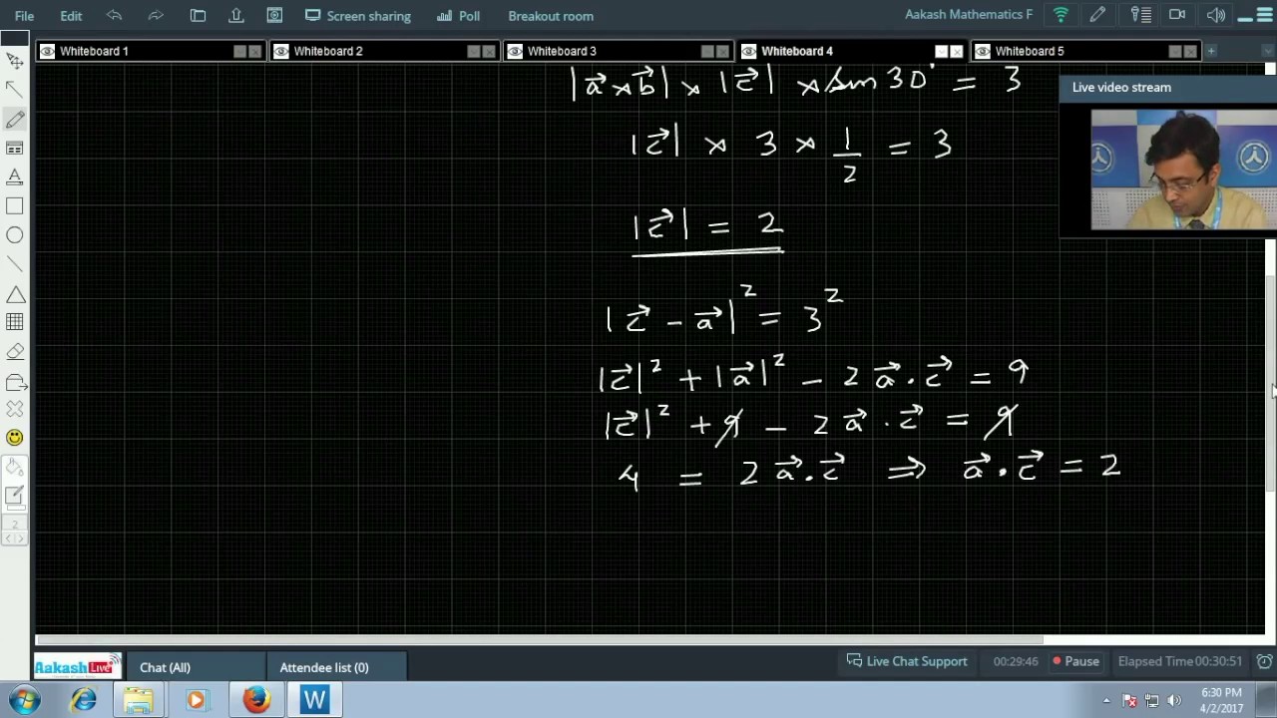
Task: Switch to Whiteboard 3 tab
Action: [562, 51]
